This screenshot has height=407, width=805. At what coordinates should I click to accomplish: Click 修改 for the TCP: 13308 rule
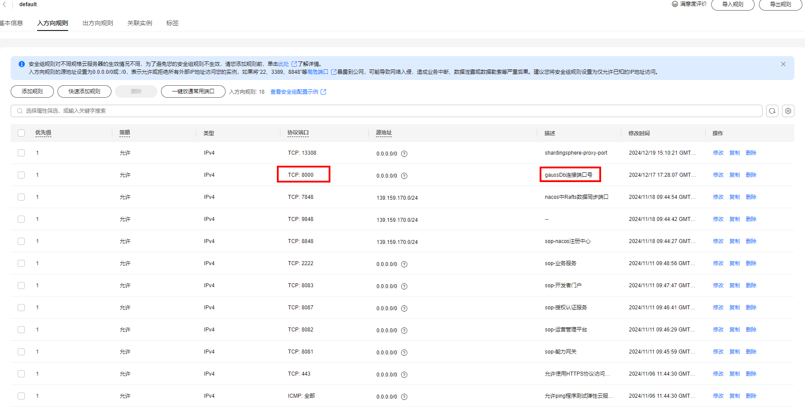pyautogui.click(x=718, y=153)
